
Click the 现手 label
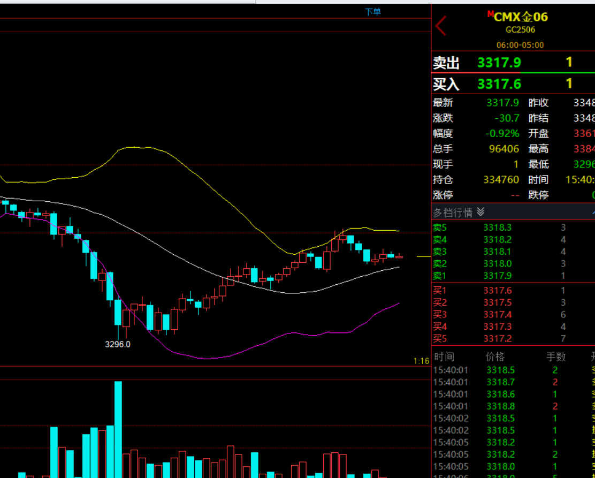[x=443, y=164]
